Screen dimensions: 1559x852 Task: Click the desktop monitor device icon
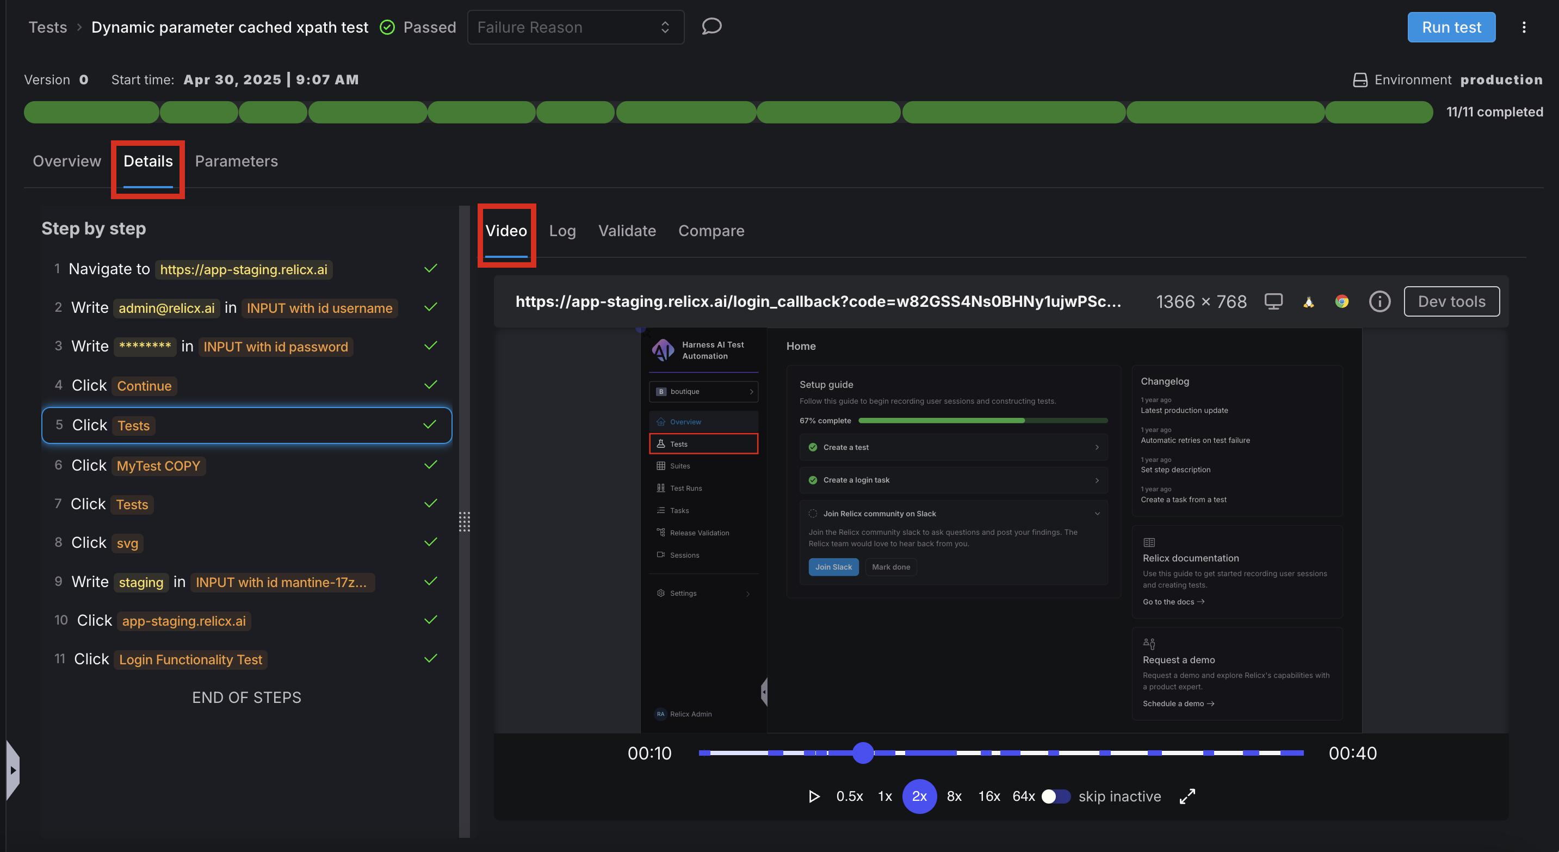1273,301
